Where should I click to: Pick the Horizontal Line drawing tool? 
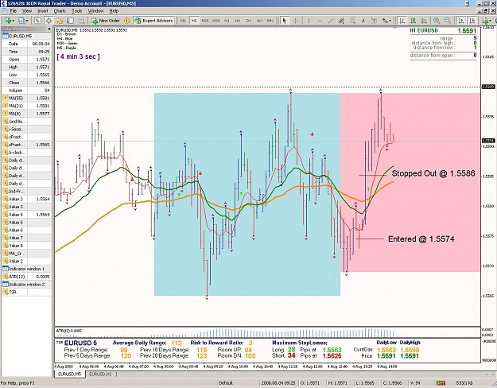(320, 21)
